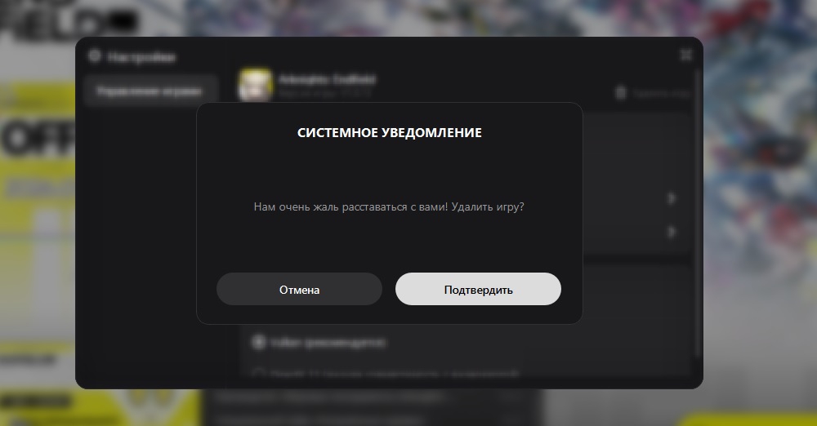Click the СИСТЕМНОЕ УВЕДОМЛЕНИЕ dialog title
The height and width of the screenshot is (426, 817).
coord(389,133)
